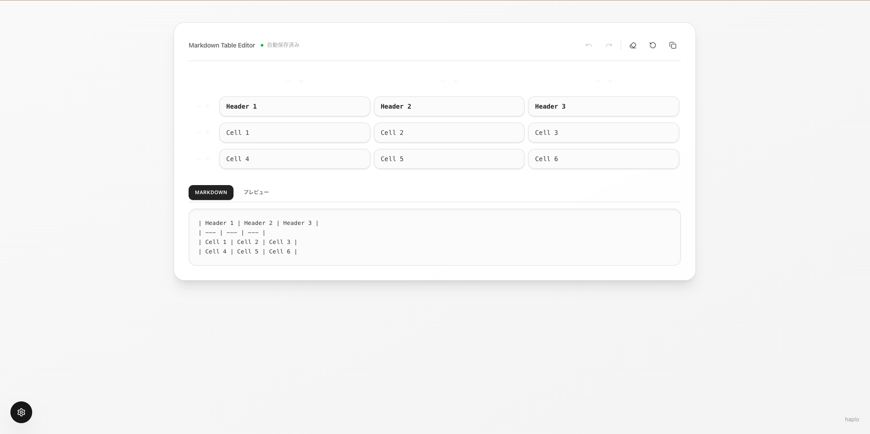
Task: Click the eraser clear-table icon
Action: [x=633, y=45]
